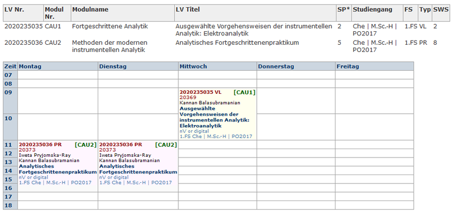This screenshot has height=214, width=452.
Task: Click the green [CAU2] tag on Montag
Action: pos(85,144)
